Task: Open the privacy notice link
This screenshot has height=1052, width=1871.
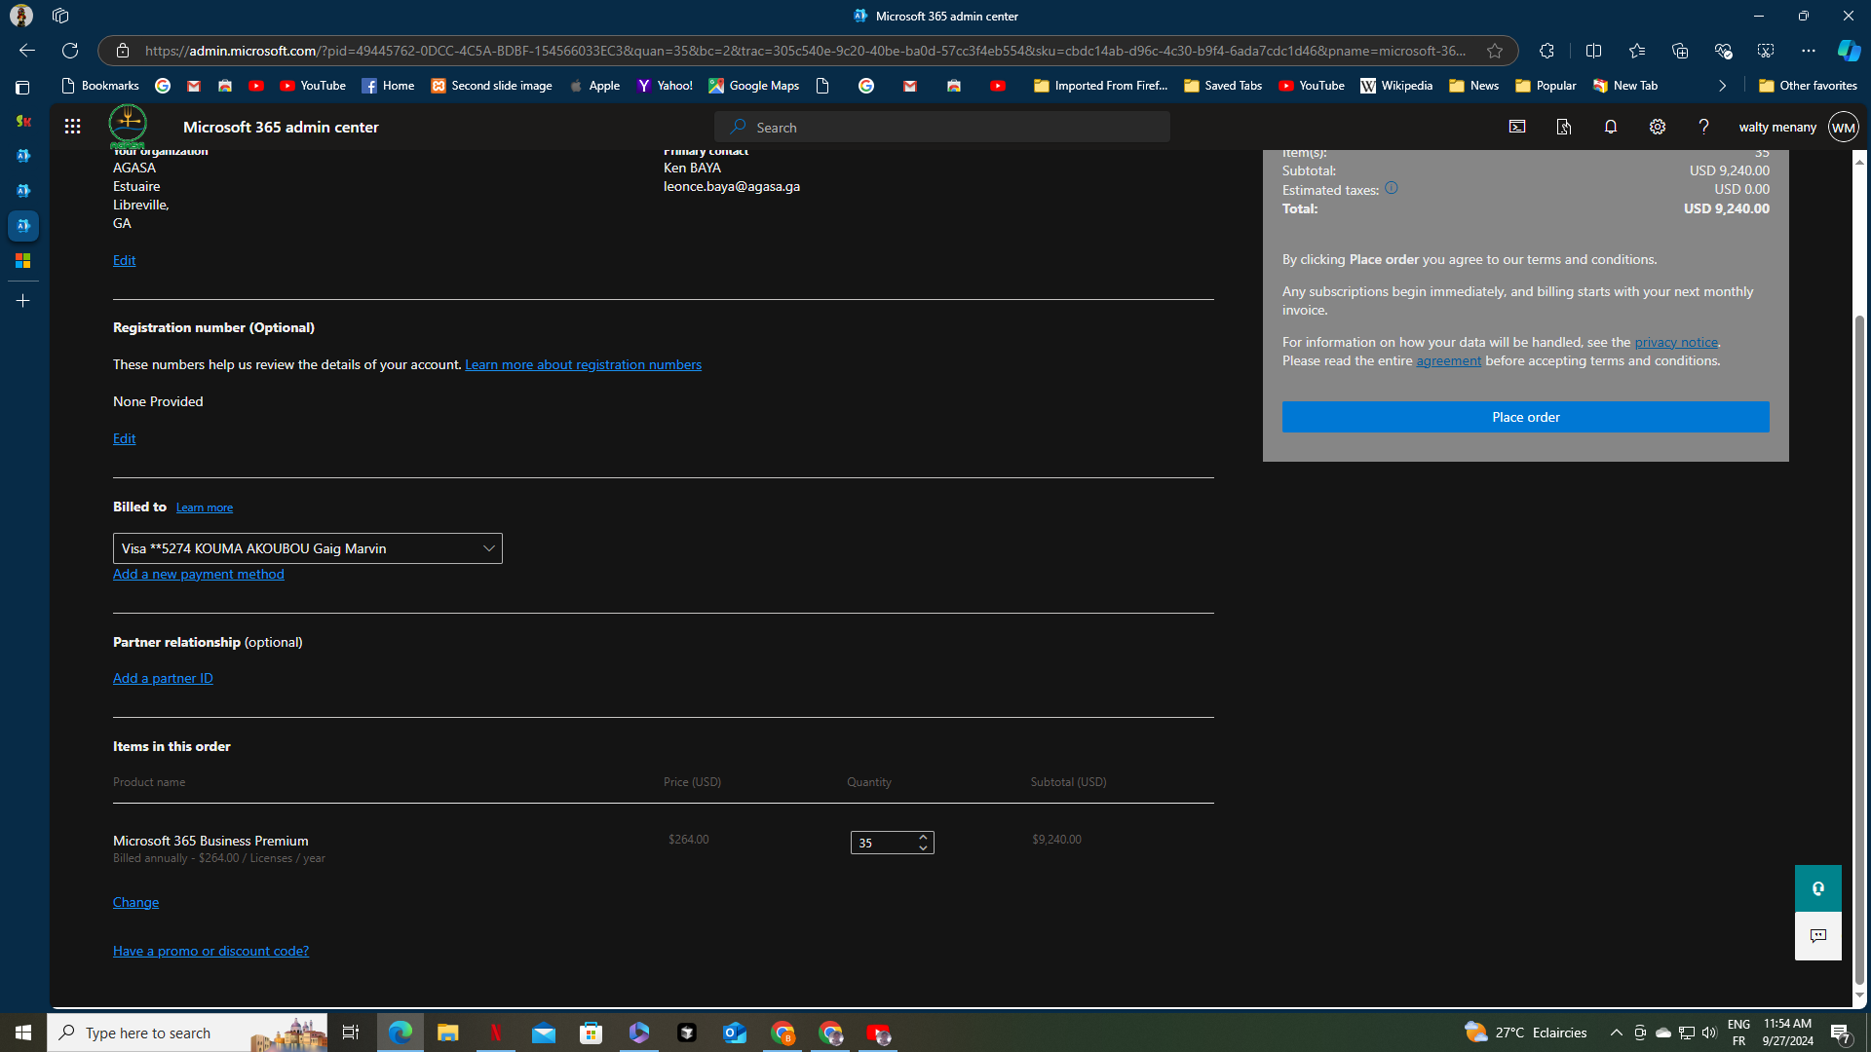Action: tap(1676, 342)
